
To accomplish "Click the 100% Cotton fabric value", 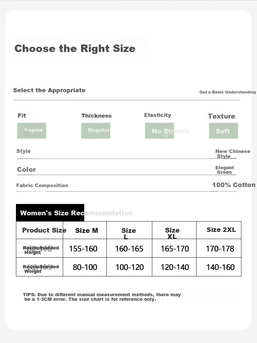I will click(x=234, y=185).
